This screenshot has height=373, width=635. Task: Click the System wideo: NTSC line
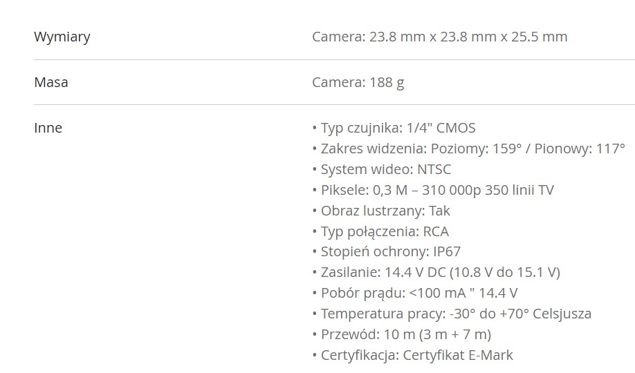click(382, 169)
